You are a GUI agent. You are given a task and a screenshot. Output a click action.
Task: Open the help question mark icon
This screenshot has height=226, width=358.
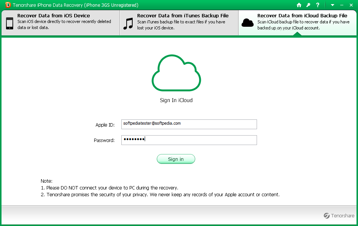pos(318,5)
